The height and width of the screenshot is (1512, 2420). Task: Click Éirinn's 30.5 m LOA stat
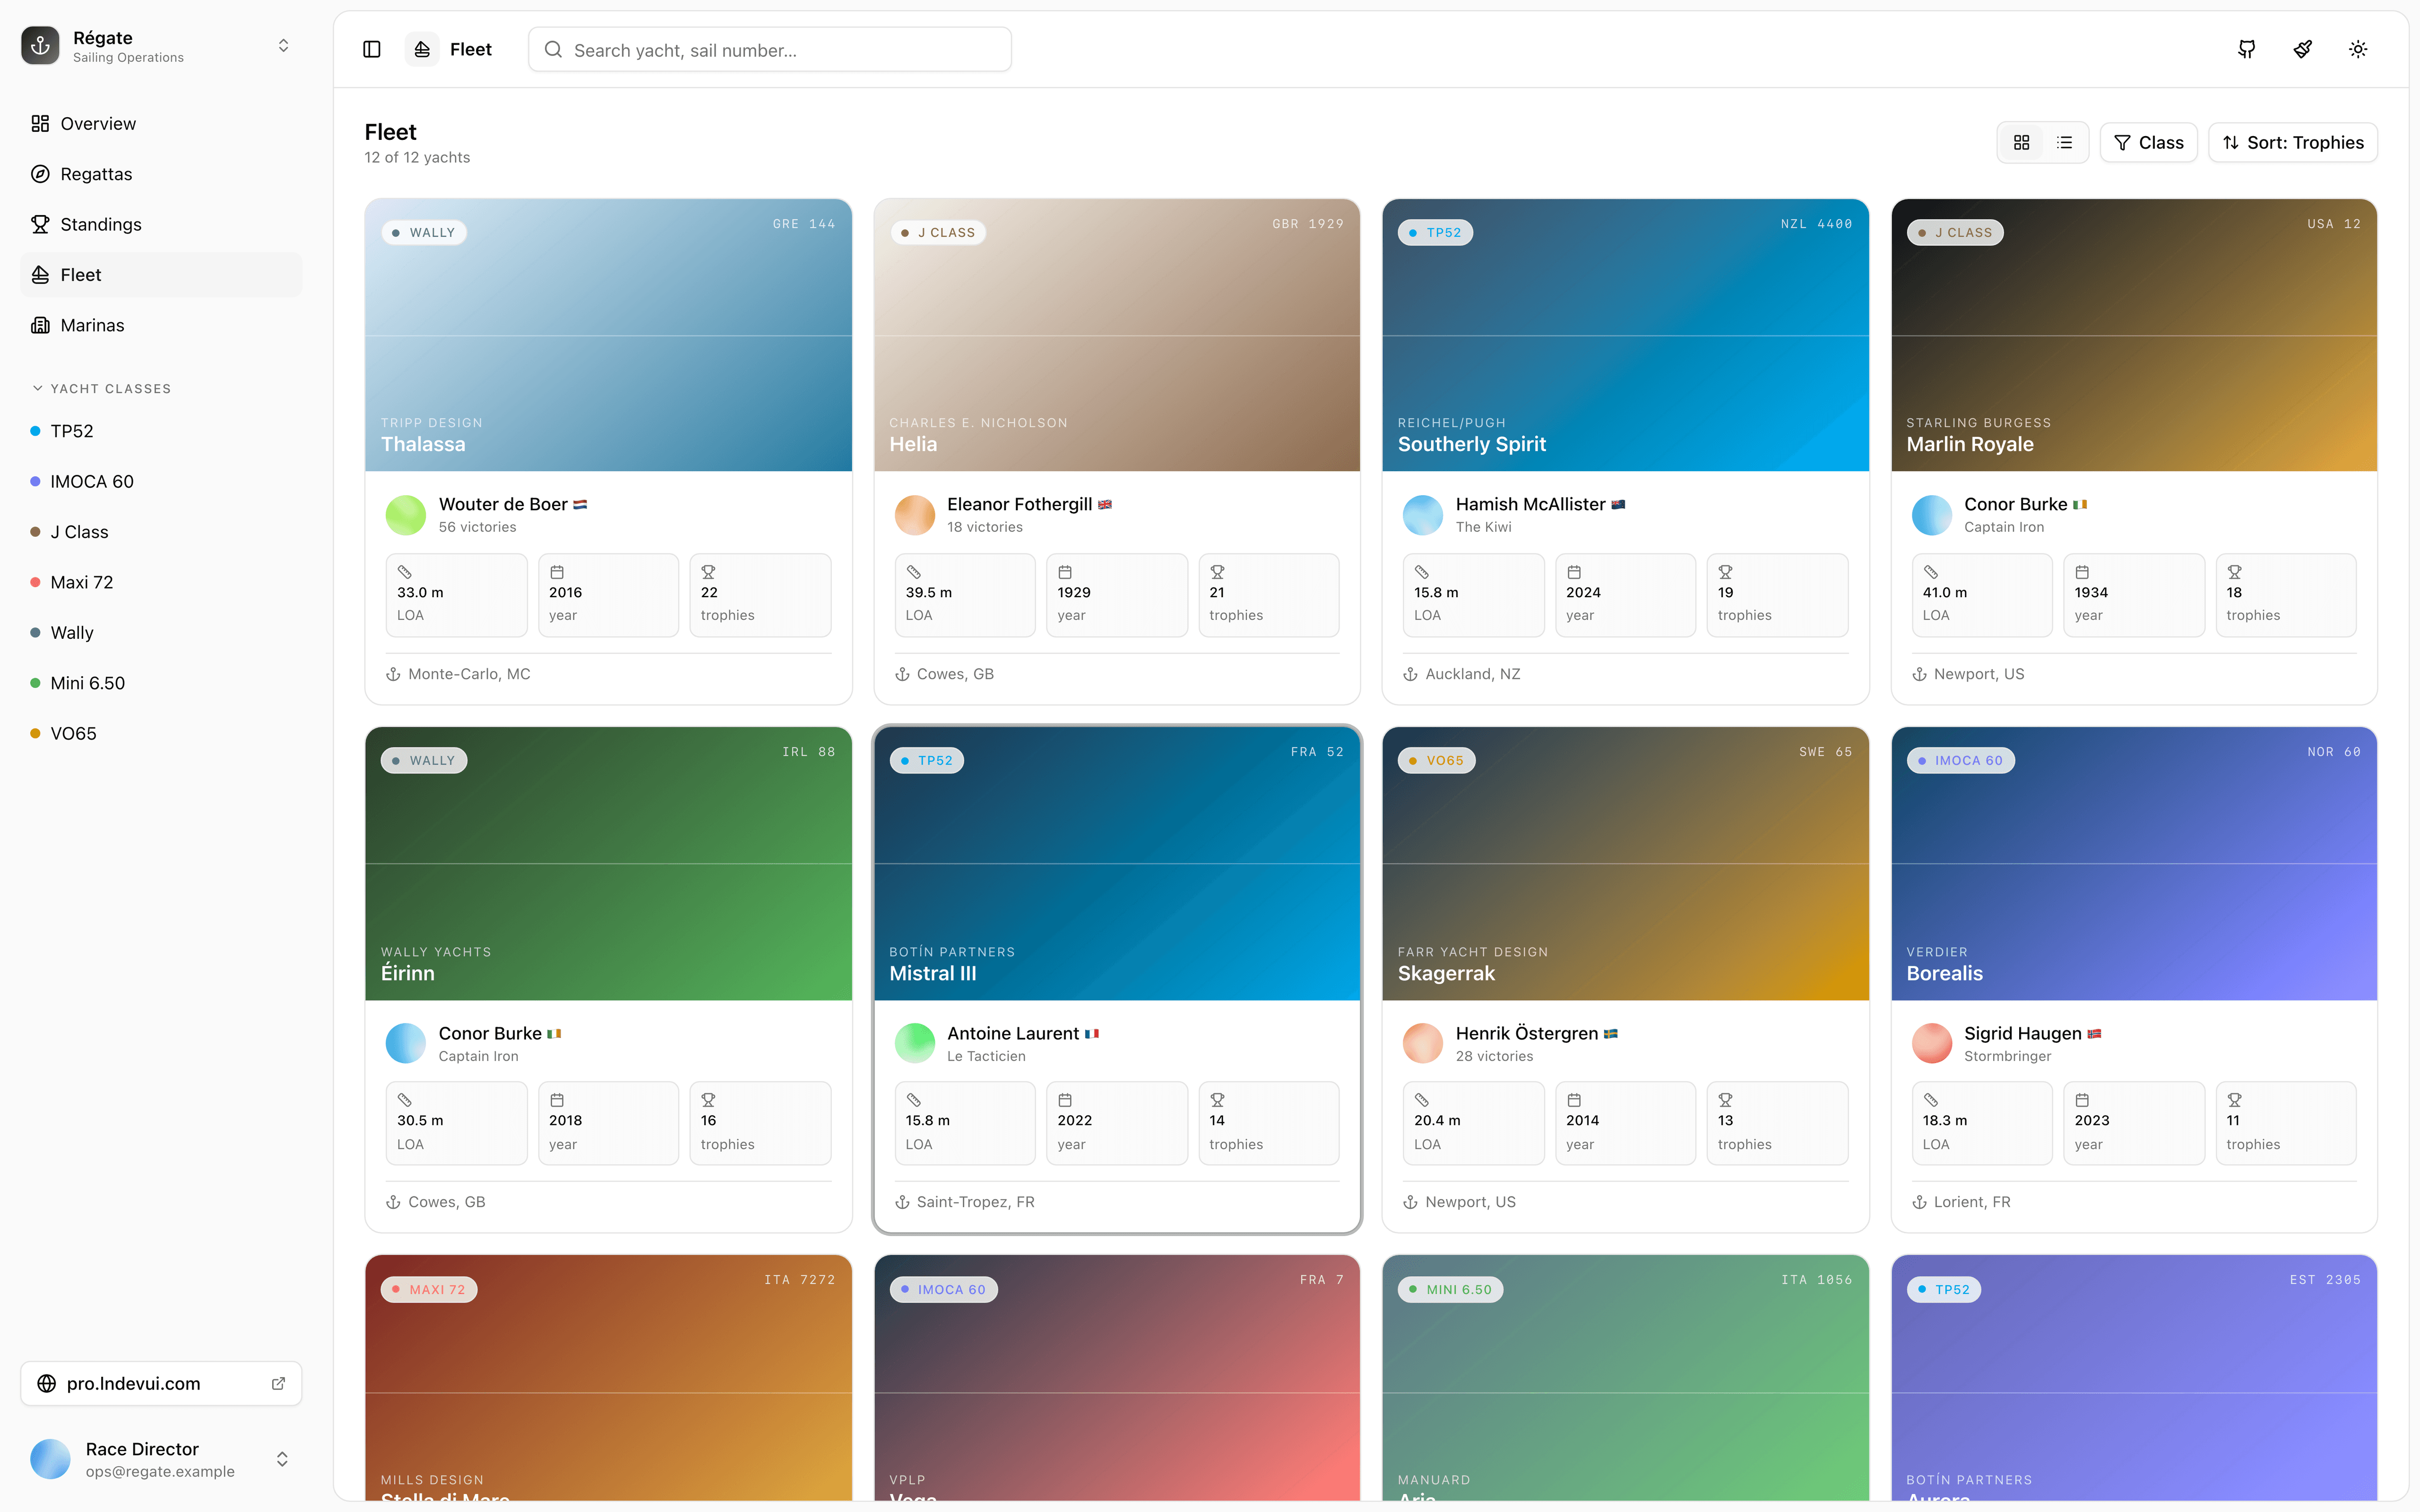456,1123
